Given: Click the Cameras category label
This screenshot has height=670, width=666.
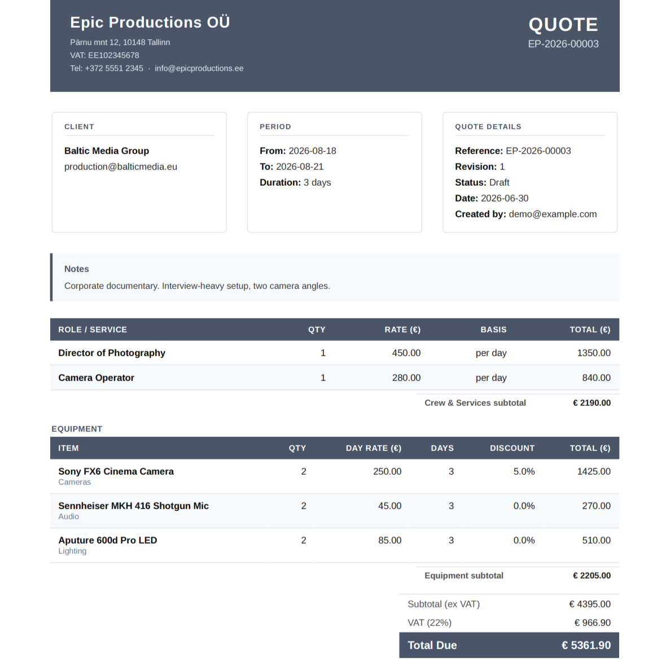Looking at the screenshot, I should click(75, 482).
